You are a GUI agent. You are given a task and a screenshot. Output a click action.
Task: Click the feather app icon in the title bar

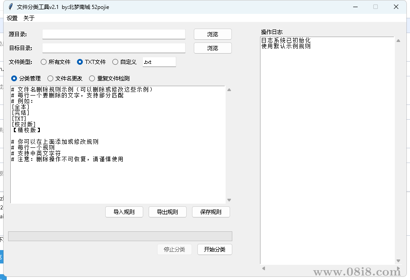[10, 7]
